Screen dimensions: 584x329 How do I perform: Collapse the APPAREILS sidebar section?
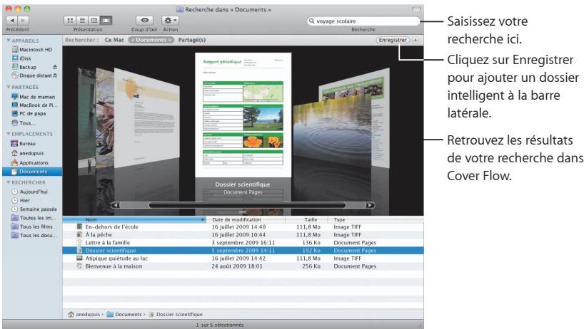coord(8,41)
